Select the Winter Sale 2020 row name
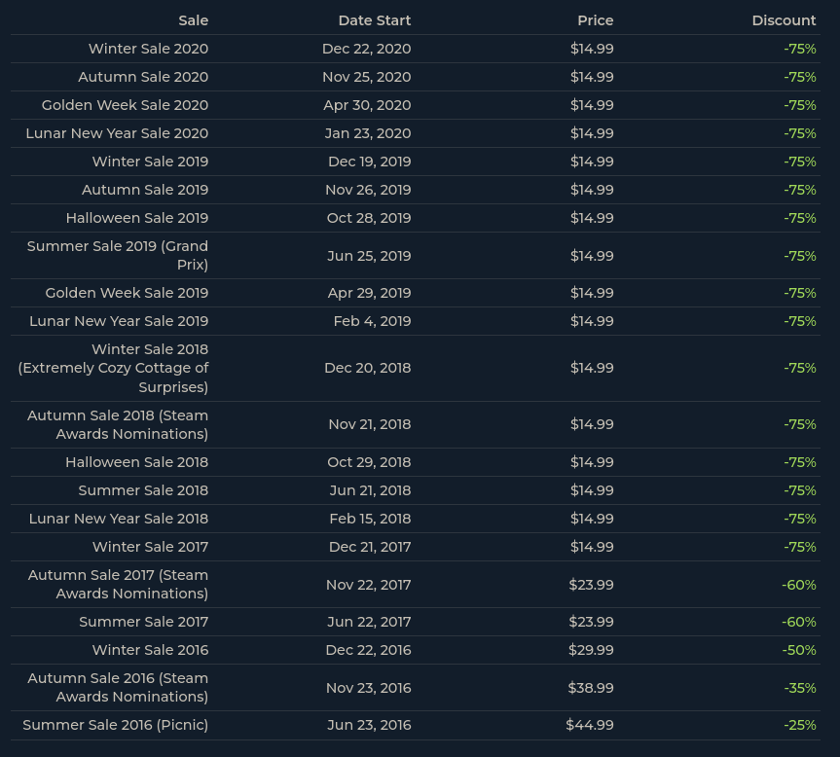840x757 pixels. 148,49
